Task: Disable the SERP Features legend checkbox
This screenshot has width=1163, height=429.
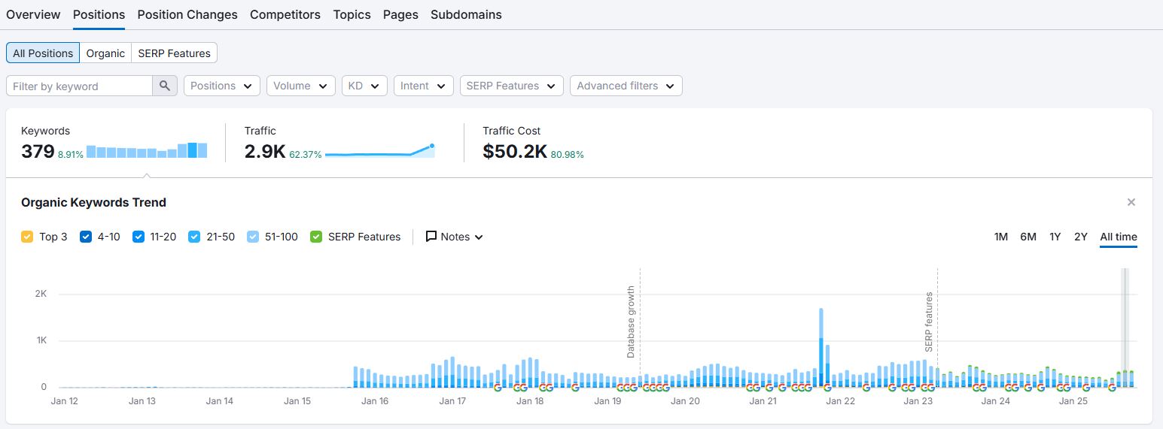Action: pos(316,237)
